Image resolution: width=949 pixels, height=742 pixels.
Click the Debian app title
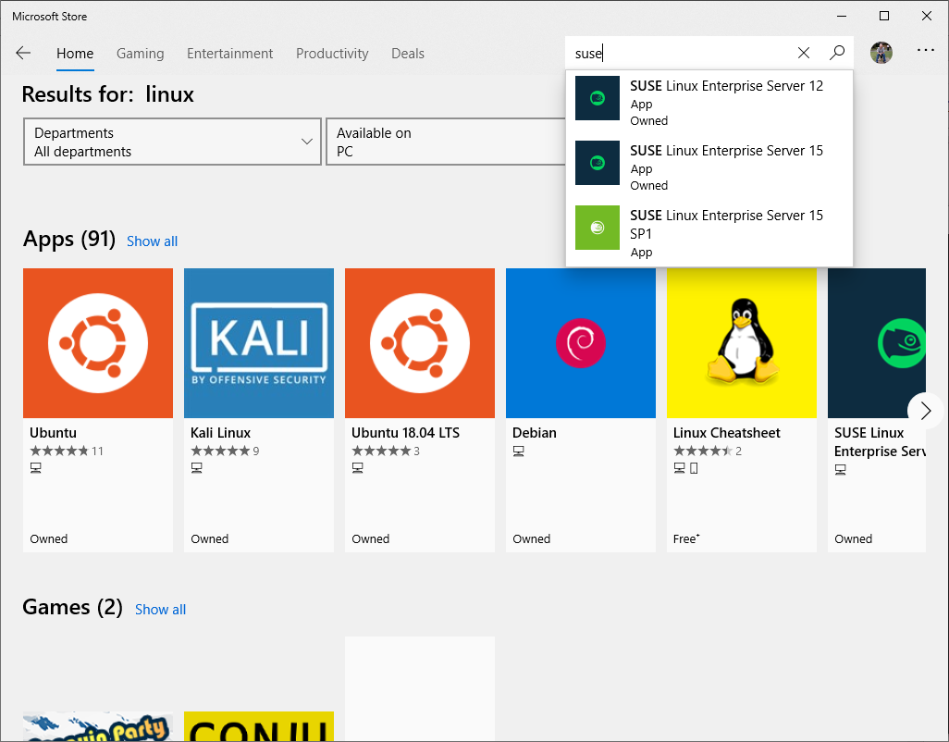[535, 433]
